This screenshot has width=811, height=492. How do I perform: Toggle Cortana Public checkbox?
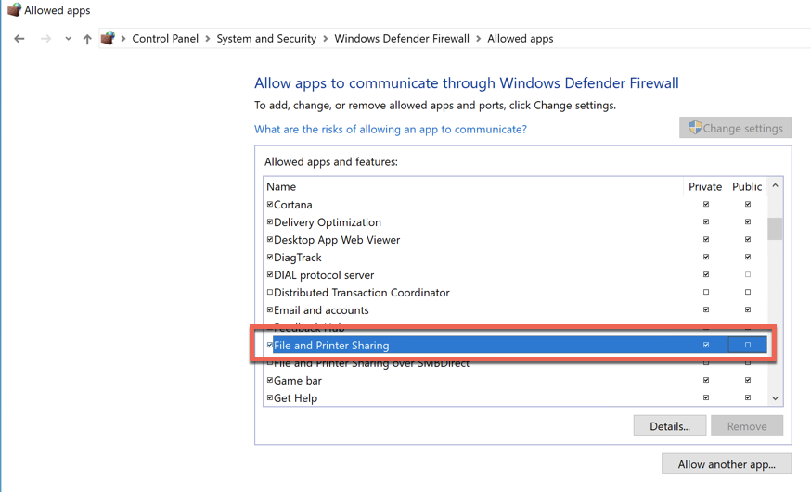click(x=748, y=205)
